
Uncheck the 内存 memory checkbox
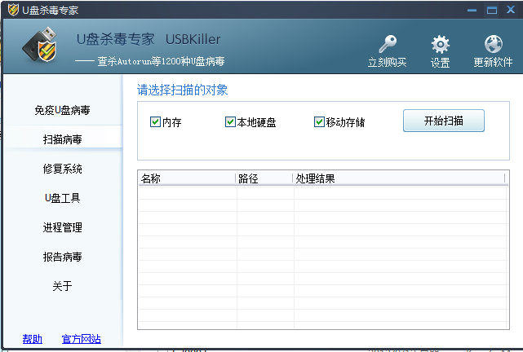click(x=155, y=122)
